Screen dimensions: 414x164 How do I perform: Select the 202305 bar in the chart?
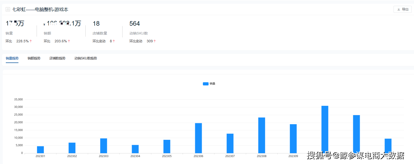point(167,146)
